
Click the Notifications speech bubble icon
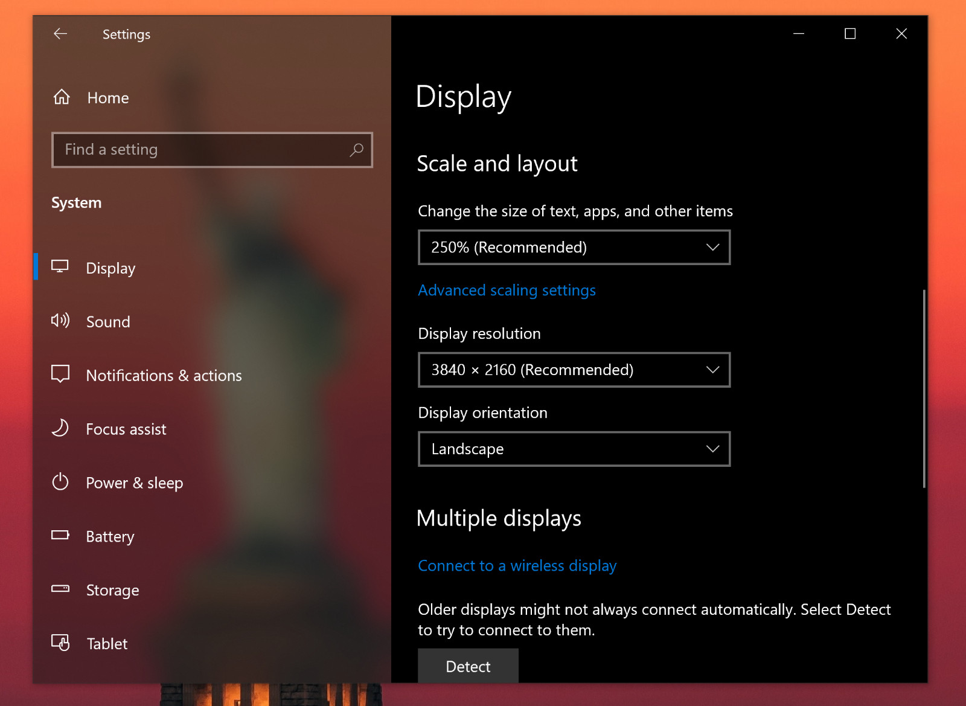(x=60, y=374)
